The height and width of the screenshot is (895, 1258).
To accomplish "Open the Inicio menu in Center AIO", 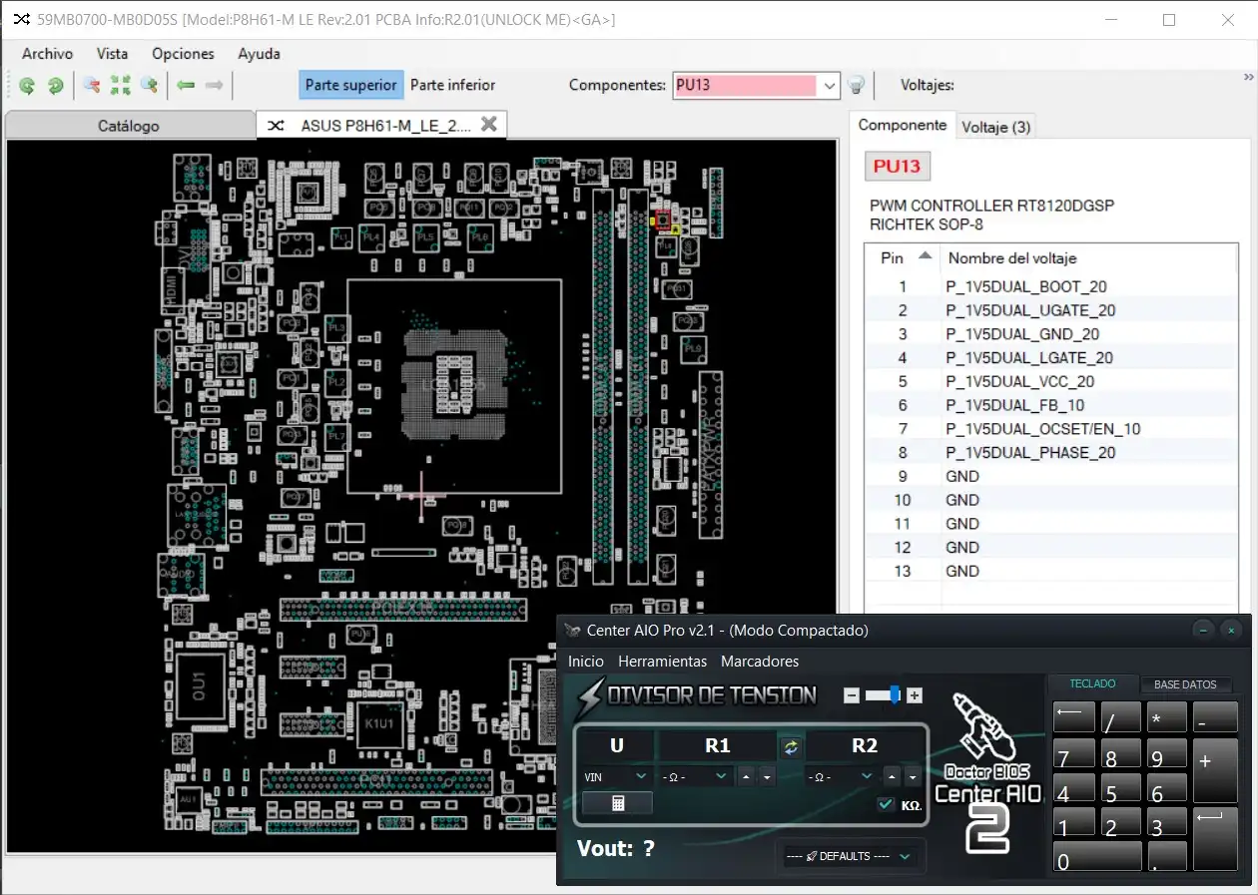I will (586, 662).
